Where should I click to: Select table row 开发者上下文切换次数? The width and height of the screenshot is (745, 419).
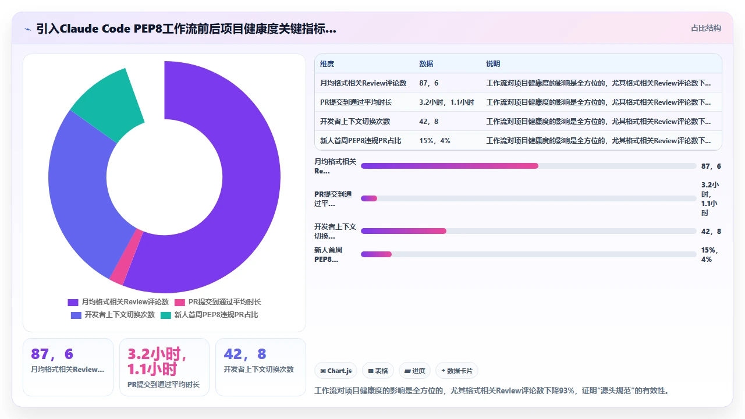point(518,122)
